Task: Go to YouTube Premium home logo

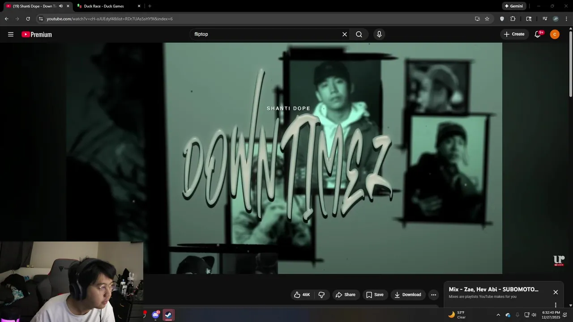Action: [37, 34]
